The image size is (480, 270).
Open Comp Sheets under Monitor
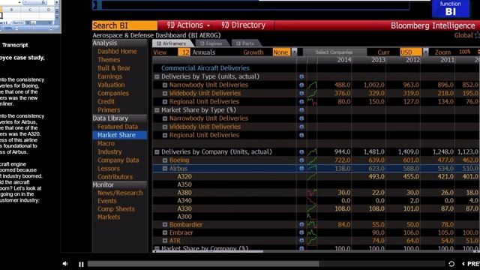[116, 208]
